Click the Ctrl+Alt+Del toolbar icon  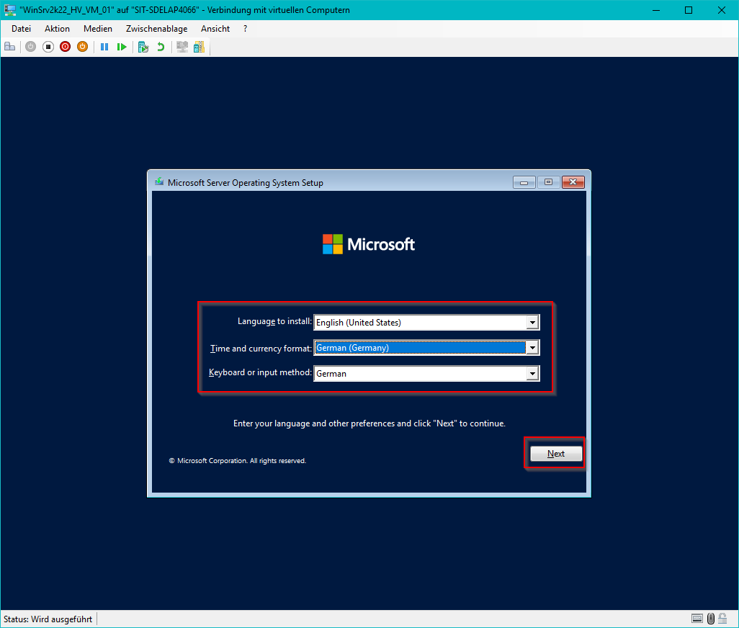tap(9, 47)
